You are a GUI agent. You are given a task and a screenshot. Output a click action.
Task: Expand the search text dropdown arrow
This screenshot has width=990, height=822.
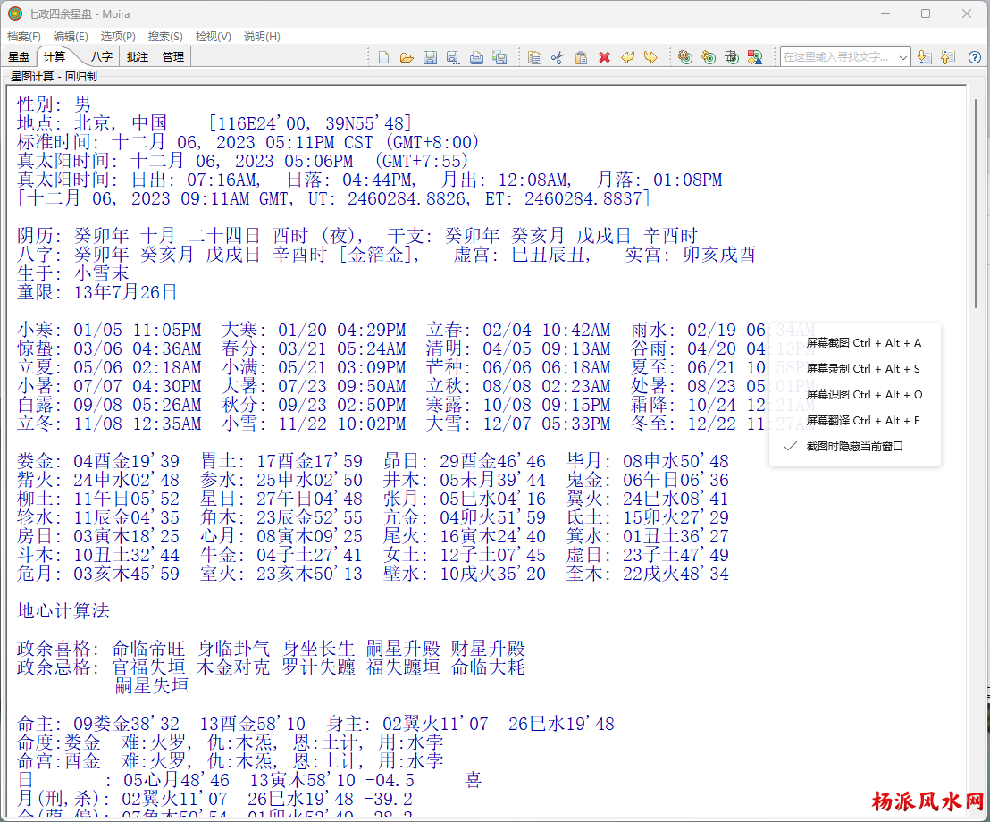(902, 57)
